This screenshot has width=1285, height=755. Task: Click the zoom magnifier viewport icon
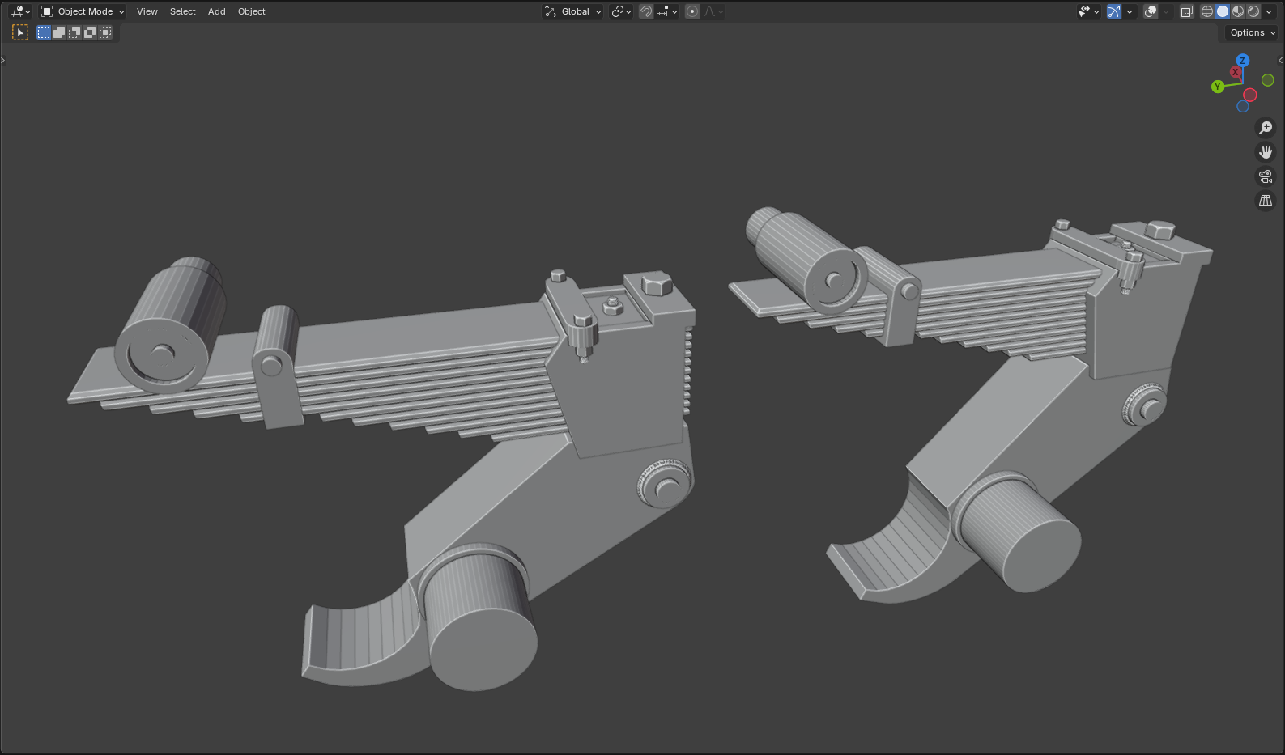point(1265,128)
